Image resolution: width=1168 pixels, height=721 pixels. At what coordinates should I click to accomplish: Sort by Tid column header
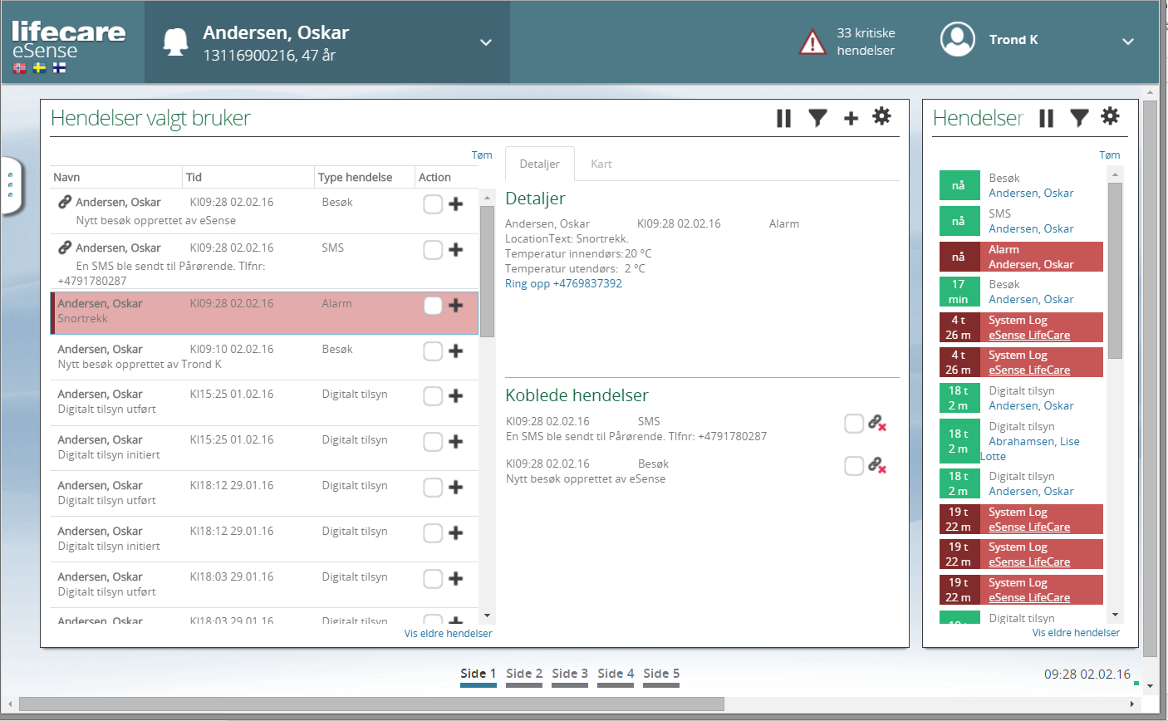coord(248,177)
